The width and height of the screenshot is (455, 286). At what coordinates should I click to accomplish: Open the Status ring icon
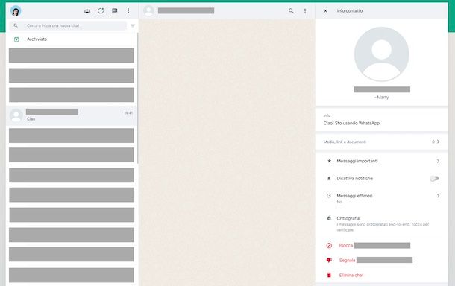(101, 11)
